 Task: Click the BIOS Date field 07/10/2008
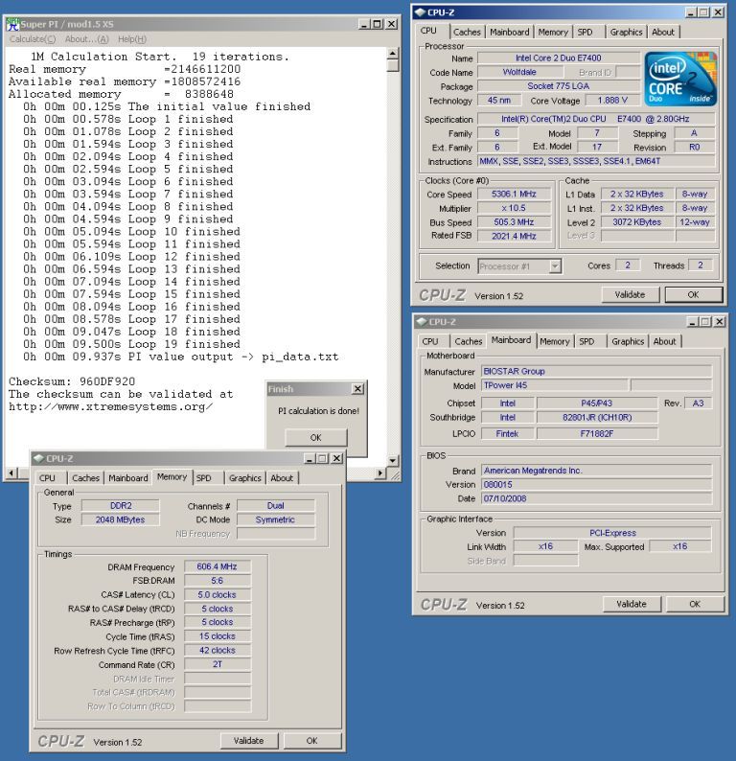pos(596,498)
